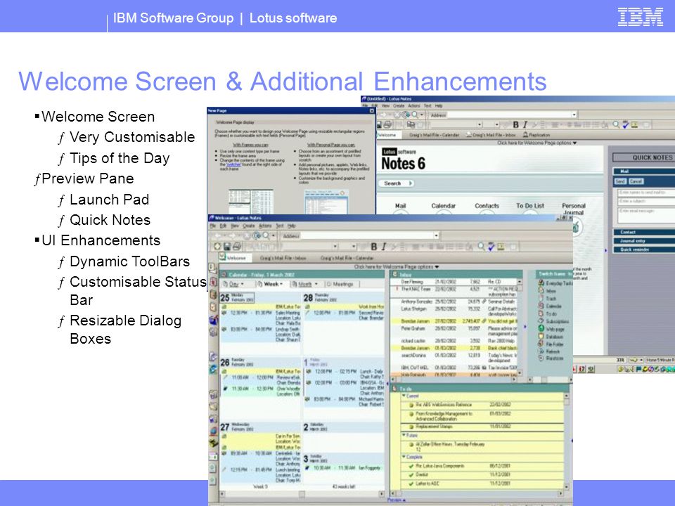This screenshot has width=675, height=506.
Task: Click the Inbox panel vertical scrollbar
Action: (520, 327)
